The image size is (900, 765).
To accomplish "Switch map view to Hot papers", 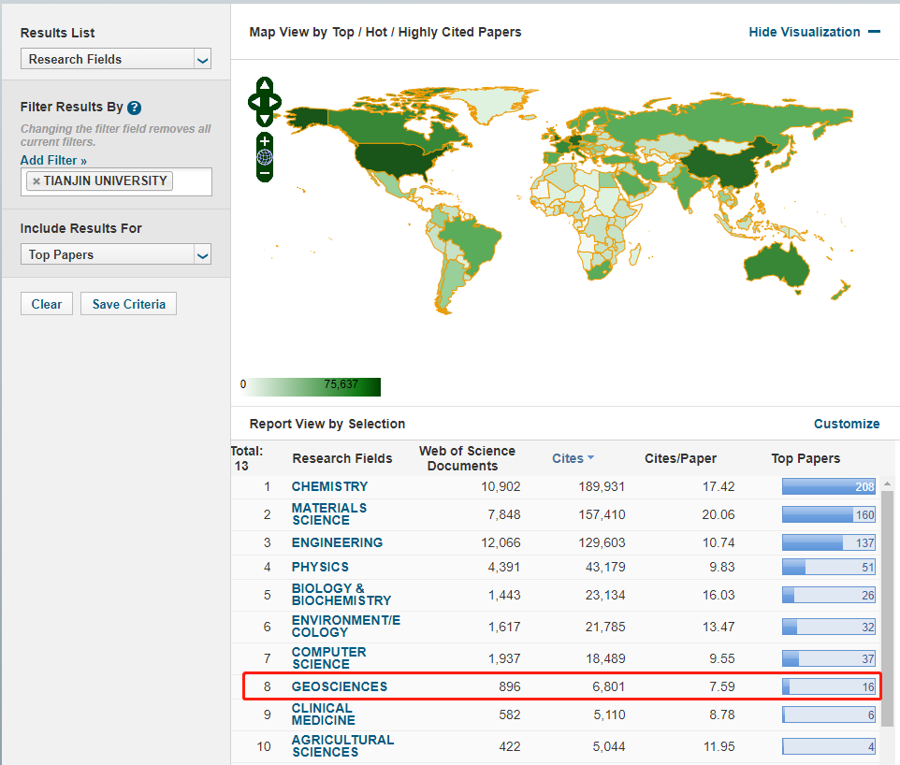I will pos(376,32).
